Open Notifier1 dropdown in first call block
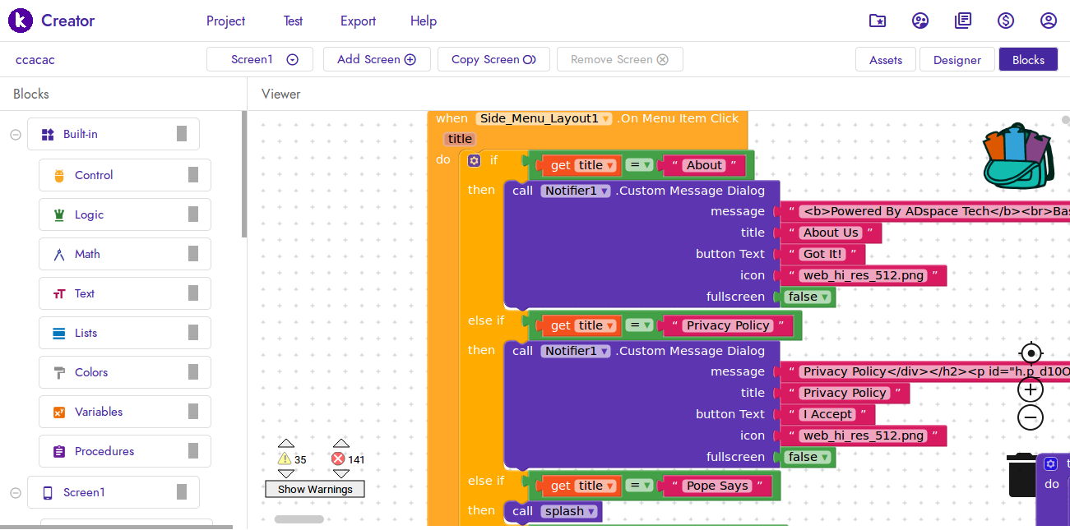Viewport: 1070px width, 530px height. point(575,191)
